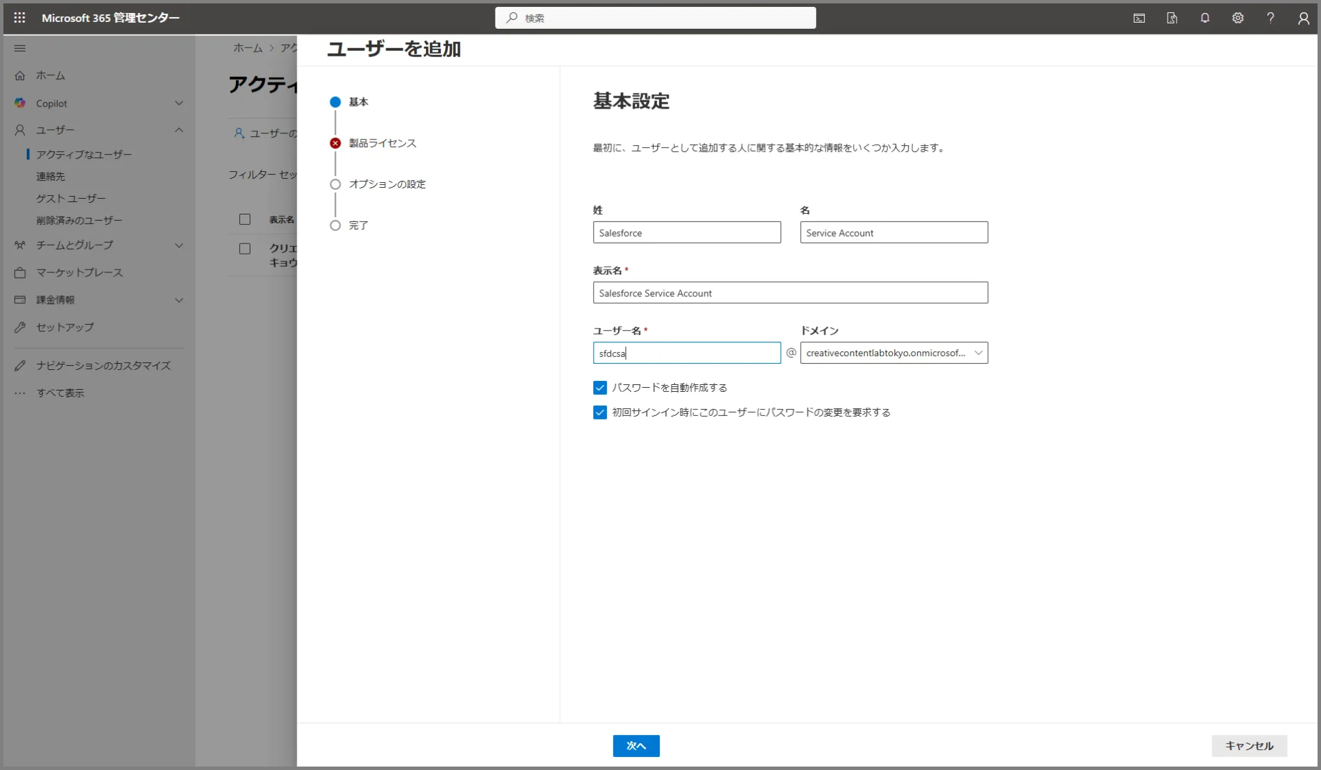Open すべて表示 nav link
The width and height of the screenshot is (1321, 770).
(60, 393)
